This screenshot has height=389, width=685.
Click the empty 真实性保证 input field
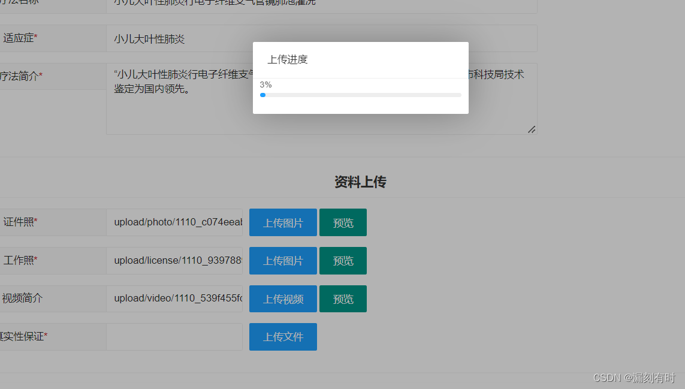coord(174,336)
